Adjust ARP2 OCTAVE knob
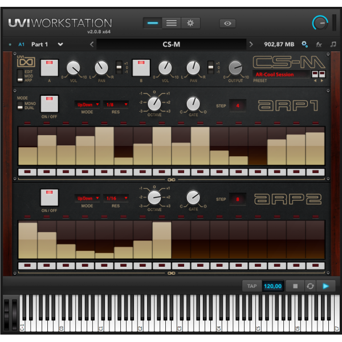The image size is (342, 342). (154, 198)
